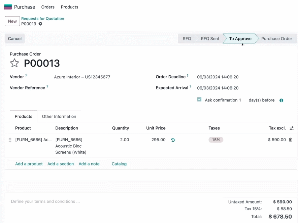Open the Catalog link
The height and width of the screenshot is (223, 298).
pos(119,164)
